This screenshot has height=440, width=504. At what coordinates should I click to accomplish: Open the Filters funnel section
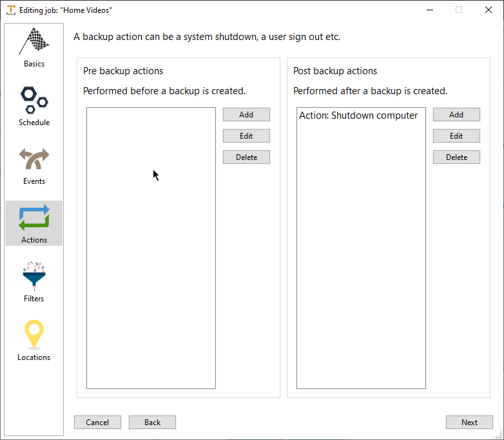(x=34, y=282)
